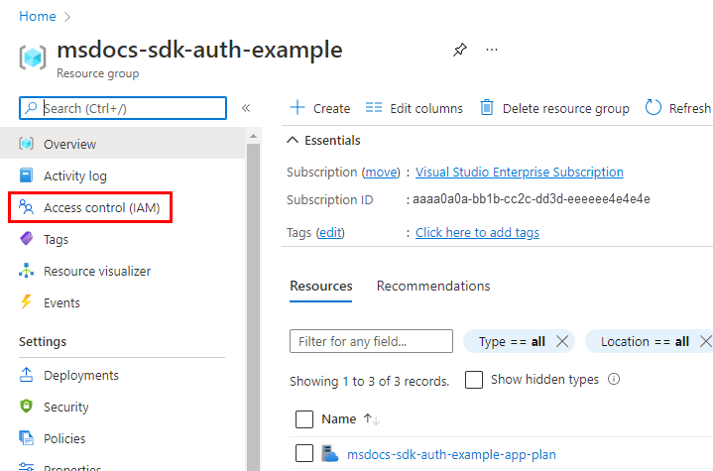Open msdocs-sdk-auth-example-app-plan resource
The height and width of the screenshot is (471, 713).
(451, 454)
